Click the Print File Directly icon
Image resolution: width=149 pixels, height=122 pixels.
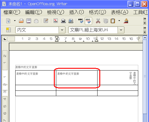point(63,21)
